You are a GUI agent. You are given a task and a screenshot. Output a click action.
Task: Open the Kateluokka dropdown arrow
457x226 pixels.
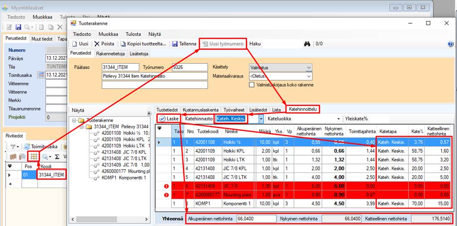click(339, 119)
